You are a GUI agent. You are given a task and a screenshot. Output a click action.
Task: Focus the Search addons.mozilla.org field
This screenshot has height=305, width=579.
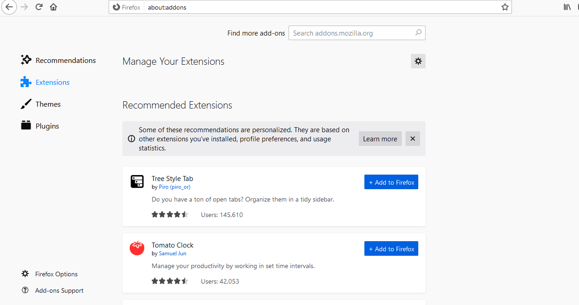click(352, 33)
